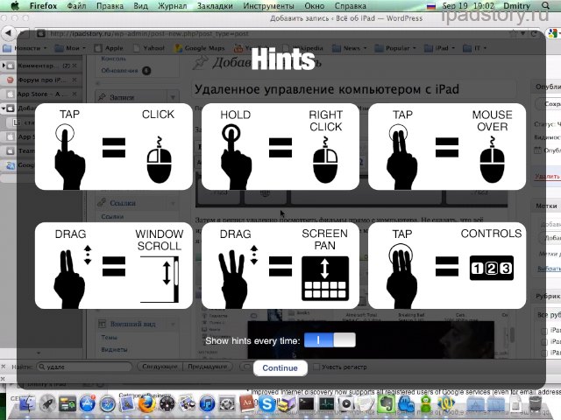Open the Yahoo! bookmark
This screenshot has height=420, width=561.
(x=149, y=48)
